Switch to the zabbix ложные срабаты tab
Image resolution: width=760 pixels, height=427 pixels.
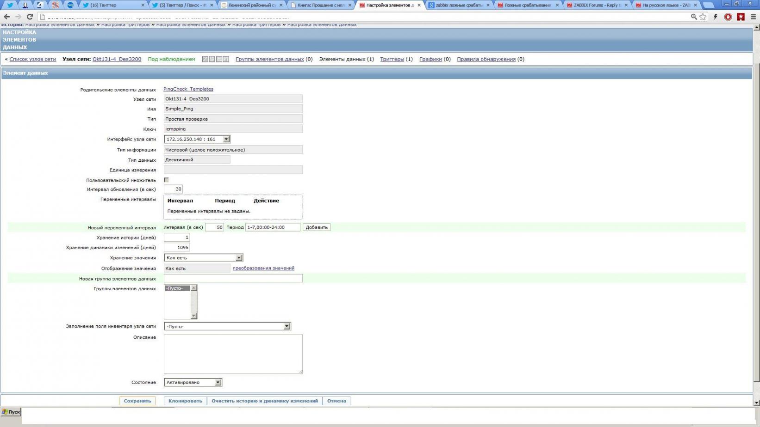tap(459, 5)
